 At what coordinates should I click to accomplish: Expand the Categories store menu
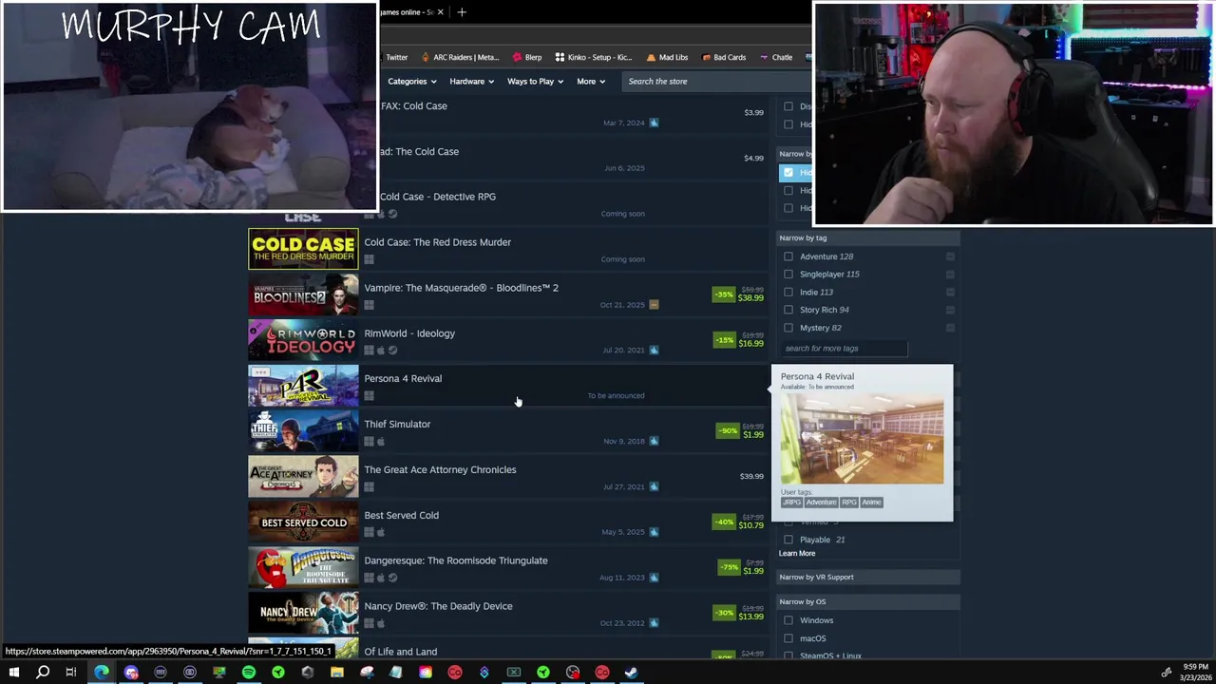[x=411, y=81]
